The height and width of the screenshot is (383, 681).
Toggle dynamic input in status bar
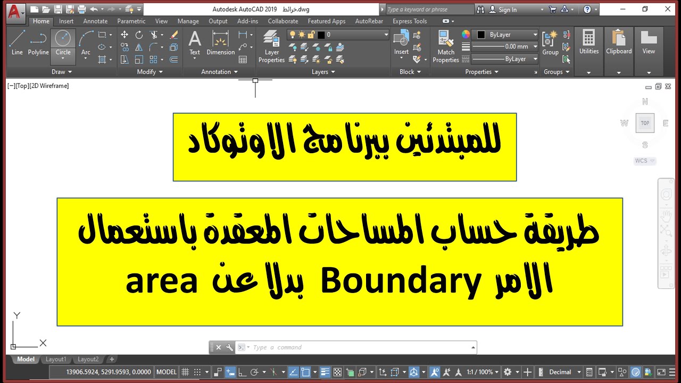click(x=230, y=372)
